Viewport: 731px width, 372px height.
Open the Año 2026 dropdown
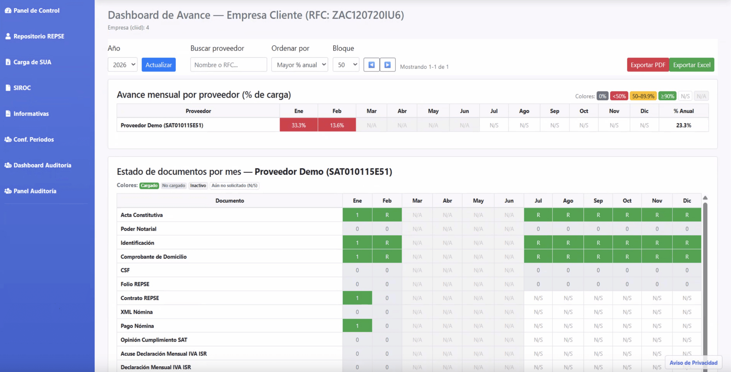click(123, 65)
